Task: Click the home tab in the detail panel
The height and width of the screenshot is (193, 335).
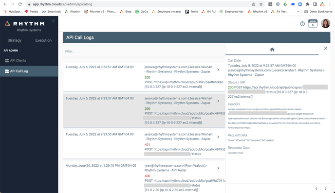Action: [x=272, y=50]
